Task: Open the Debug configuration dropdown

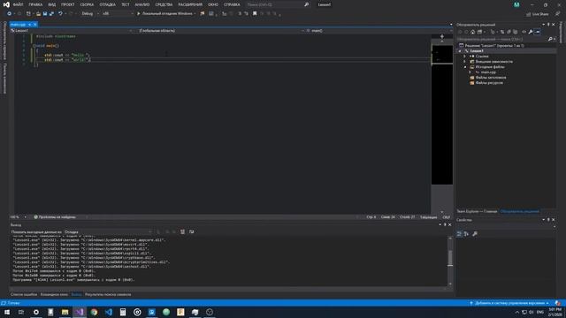Action: pos(90,14)
